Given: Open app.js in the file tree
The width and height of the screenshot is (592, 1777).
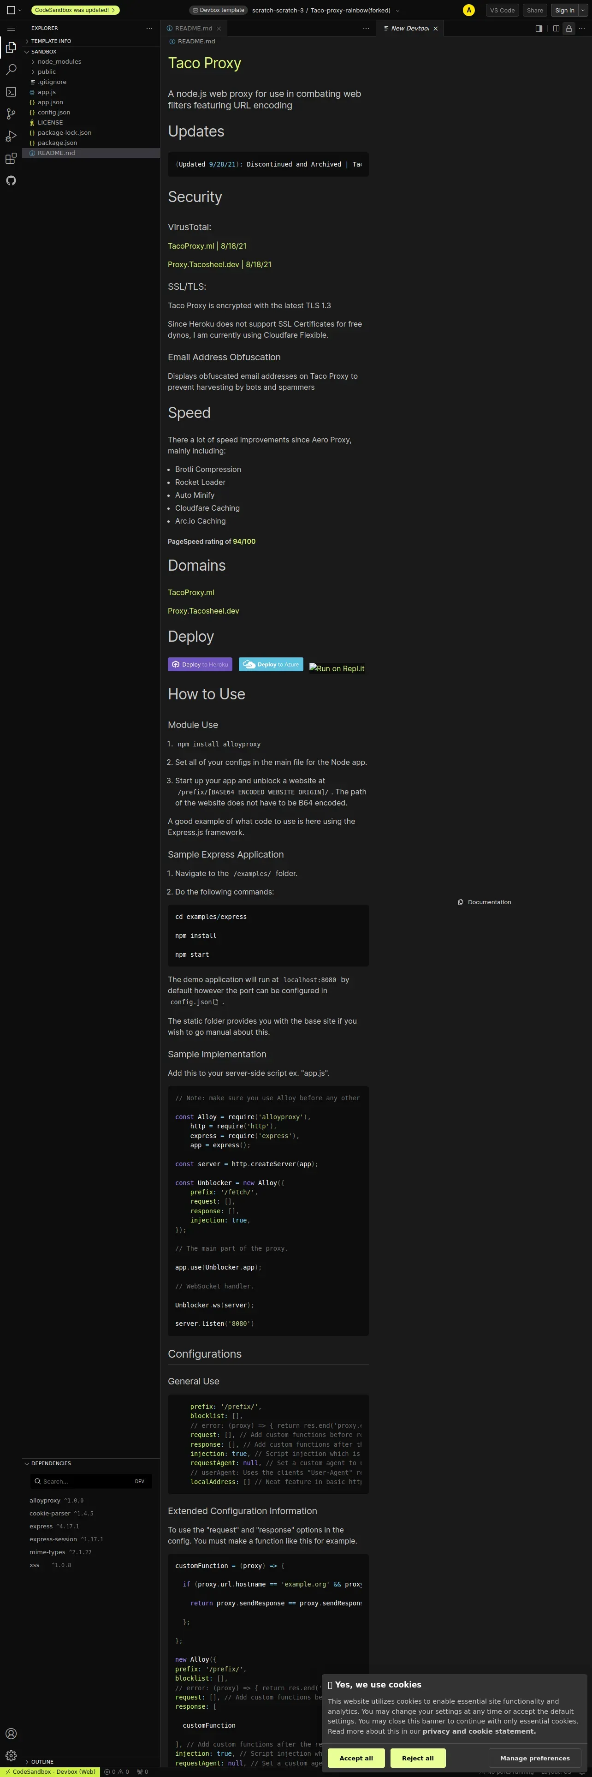Looking at the screenshot, I should [91, 92].
